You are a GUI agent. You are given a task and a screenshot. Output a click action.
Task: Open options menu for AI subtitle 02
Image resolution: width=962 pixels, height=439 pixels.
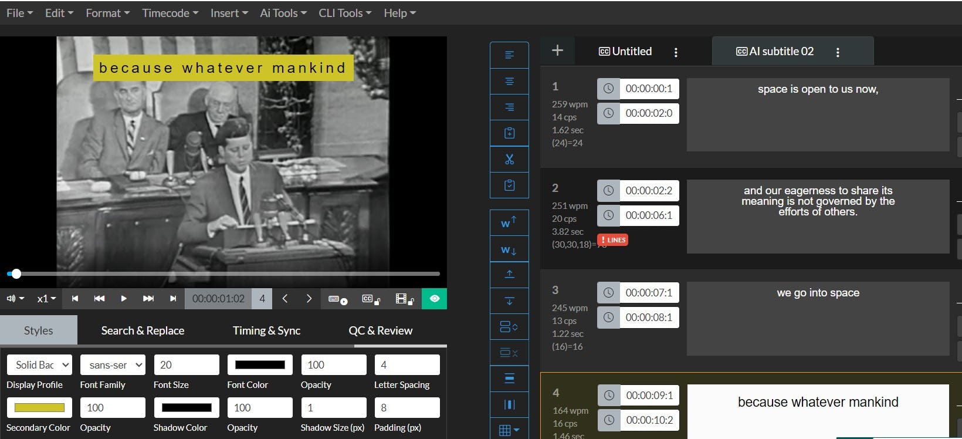838,52
